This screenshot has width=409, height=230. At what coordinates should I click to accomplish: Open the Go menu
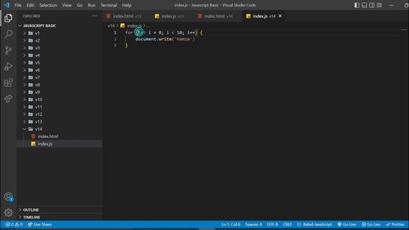79,5
